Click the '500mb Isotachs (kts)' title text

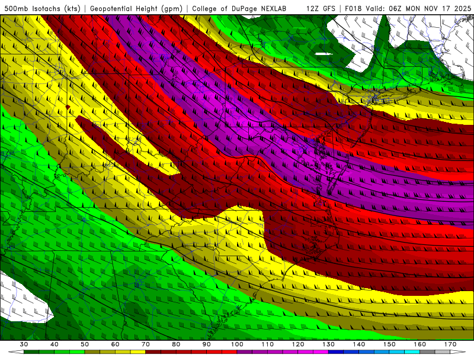click(43, 9)
